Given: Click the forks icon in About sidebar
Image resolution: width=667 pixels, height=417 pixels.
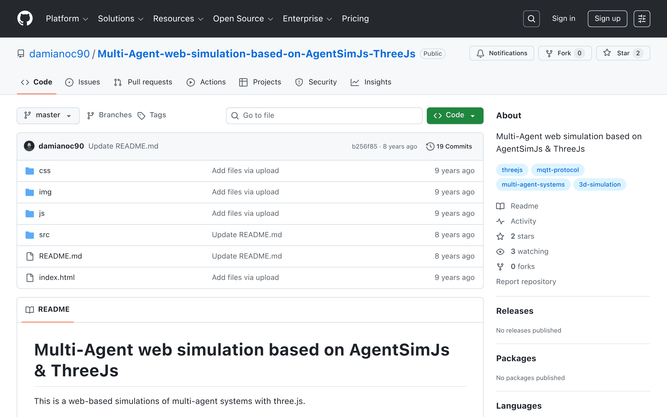Looking at the screenshot, I should click(x=500, y=267).
